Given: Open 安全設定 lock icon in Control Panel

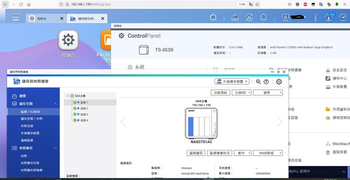Looking at the screenshot, I should tap(328, 70).
